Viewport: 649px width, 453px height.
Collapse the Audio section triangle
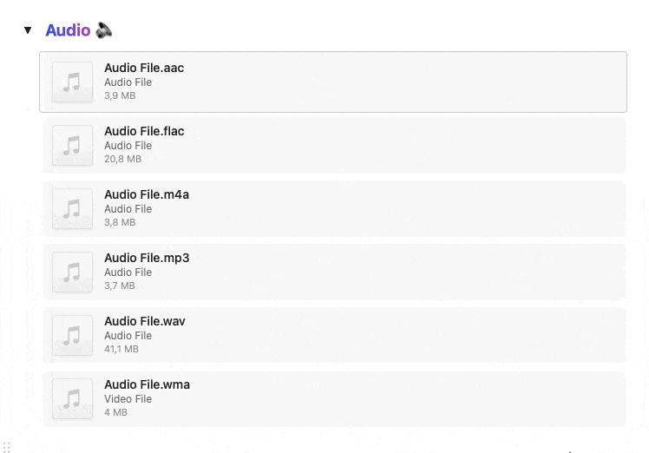(x=28, y=30)
